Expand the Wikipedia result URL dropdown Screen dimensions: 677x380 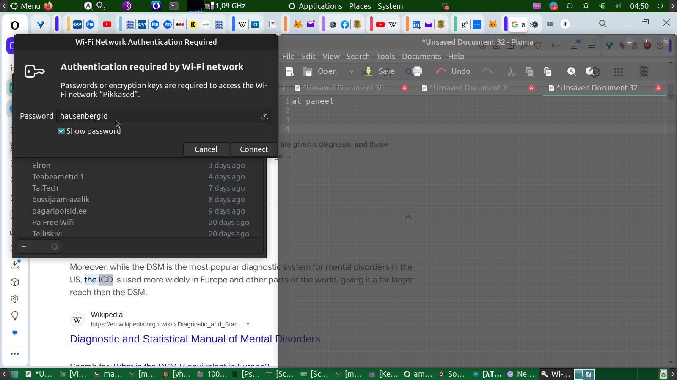click(x=248, y=324)
